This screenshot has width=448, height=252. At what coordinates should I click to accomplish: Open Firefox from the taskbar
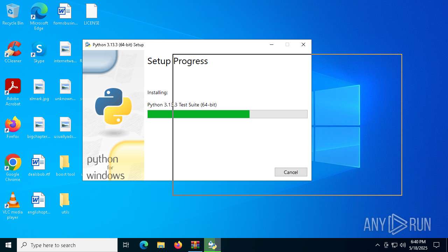click(x=178, y=245)
